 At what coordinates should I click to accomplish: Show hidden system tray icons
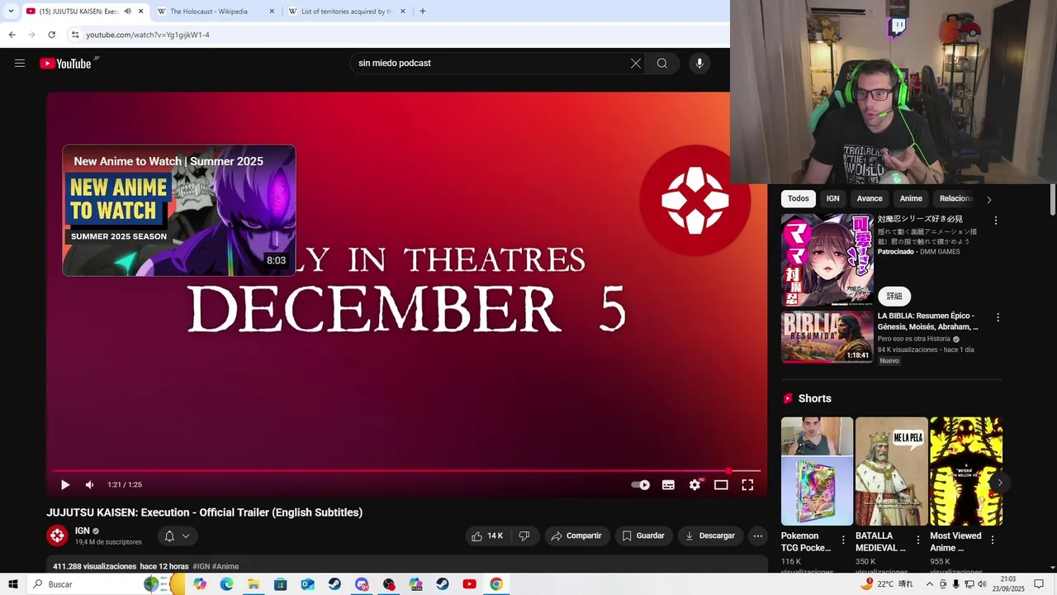point(929,584)
